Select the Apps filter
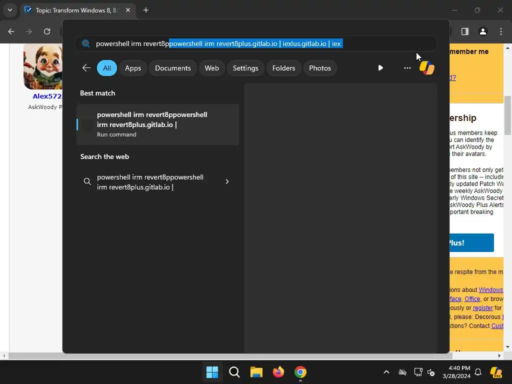Screen dimensions: 512x384 (133, 68)
